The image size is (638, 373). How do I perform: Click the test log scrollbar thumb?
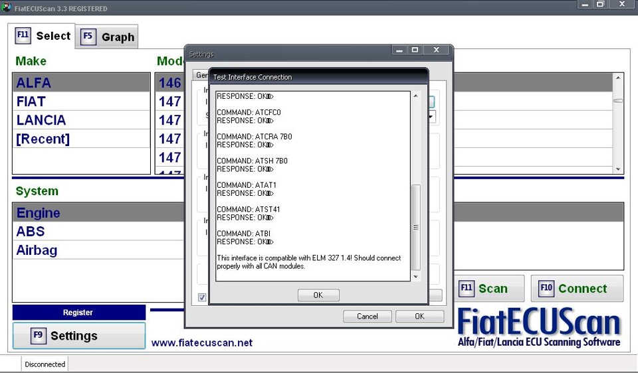415,227
